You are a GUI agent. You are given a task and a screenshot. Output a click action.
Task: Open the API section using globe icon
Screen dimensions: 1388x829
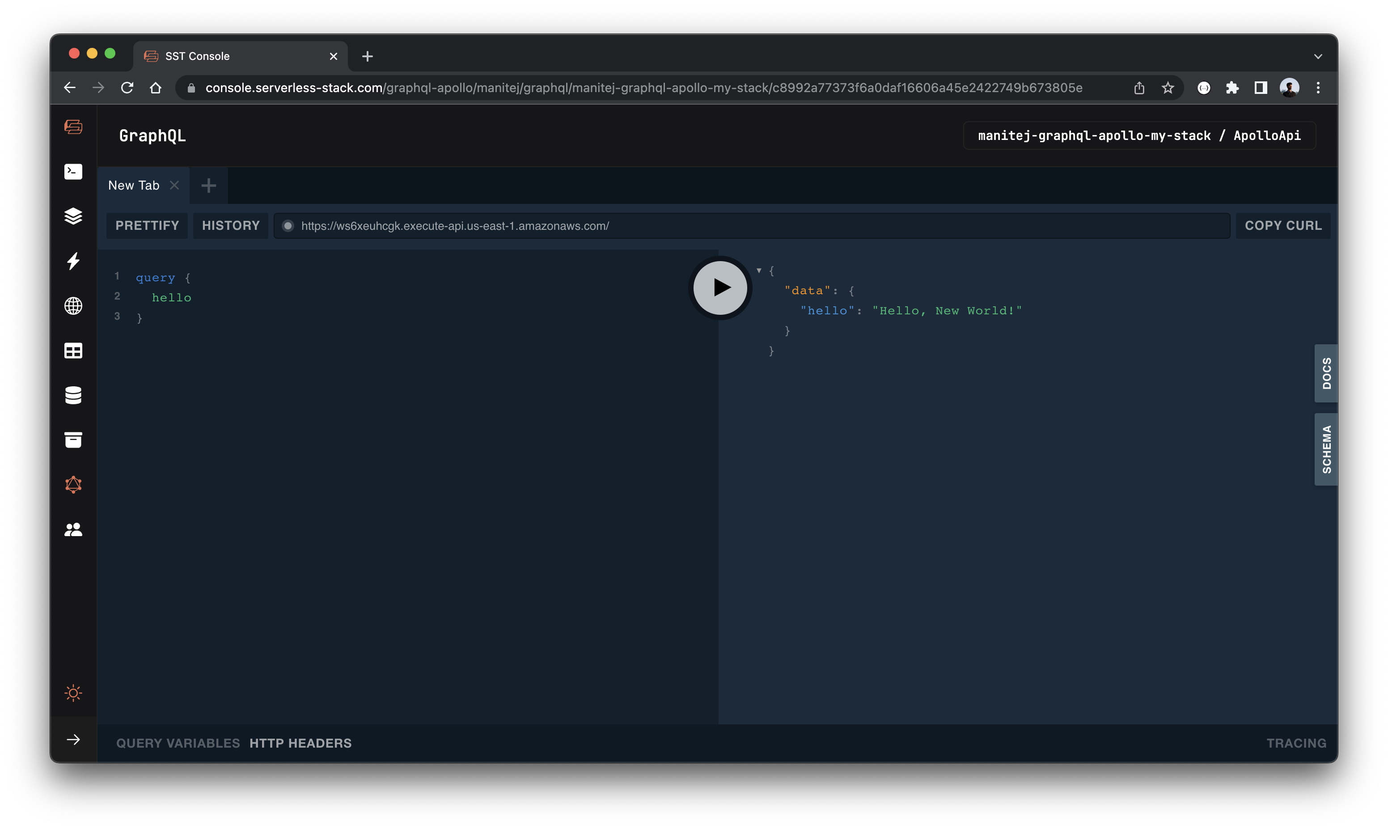pyautogui.click(x=72, y=306)
